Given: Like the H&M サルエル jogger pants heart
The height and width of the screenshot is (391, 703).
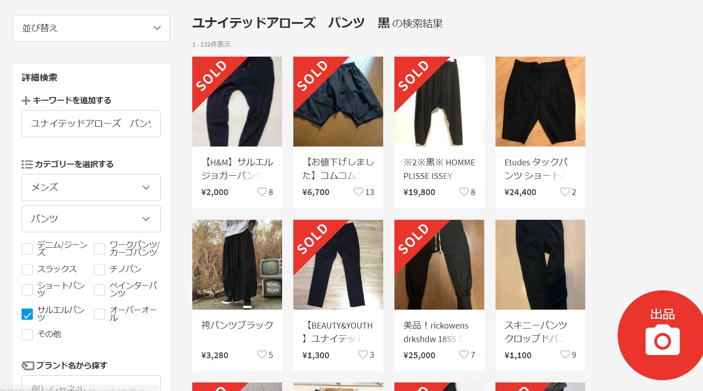Looking at the screenshot, I should [x=261, y=192].
